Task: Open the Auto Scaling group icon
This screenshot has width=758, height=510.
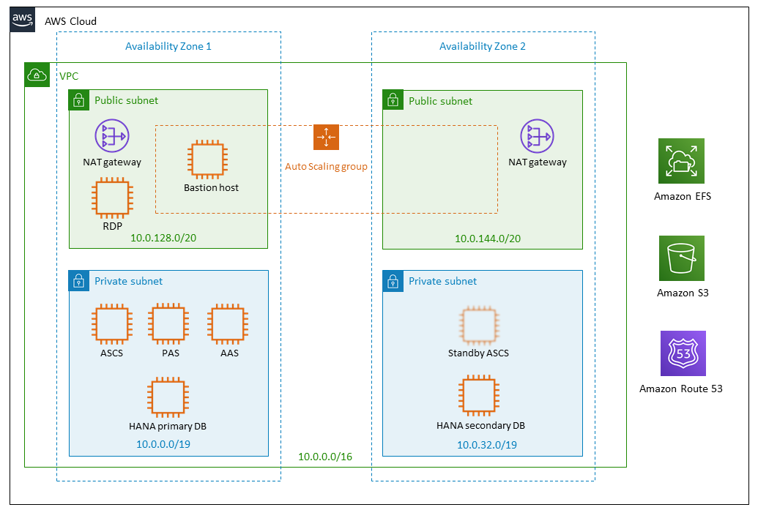Action: [325, 138]
